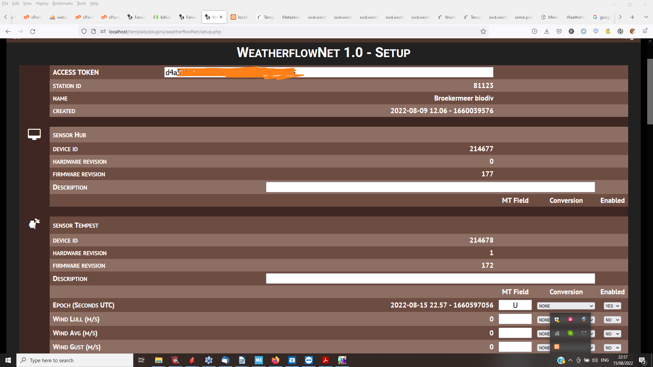The width and height of the screenshot is (653, 367).
Task: Collapse the hidden tray icons chevron
Action: (x=570, y=360)
